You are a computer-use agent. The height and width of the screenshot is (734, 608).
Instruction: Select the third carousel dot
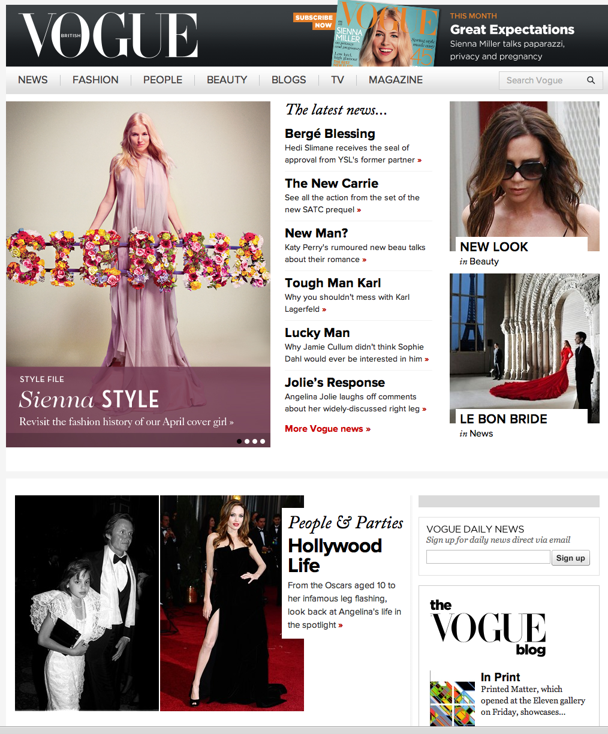(254, 441)
